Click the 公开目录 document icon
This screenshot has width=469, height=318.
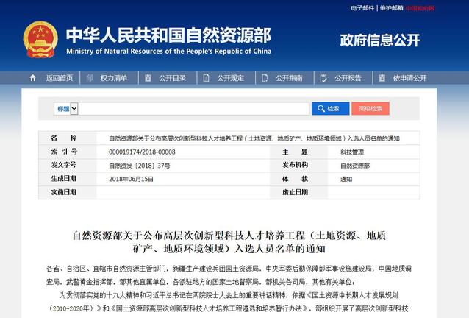point(148,78)
